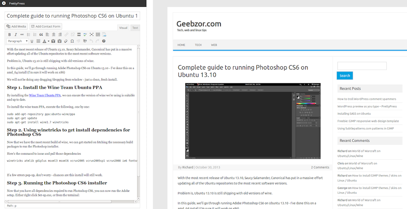Undo the last edit
The height and width of the screenshot is (209, 407).
91,41
